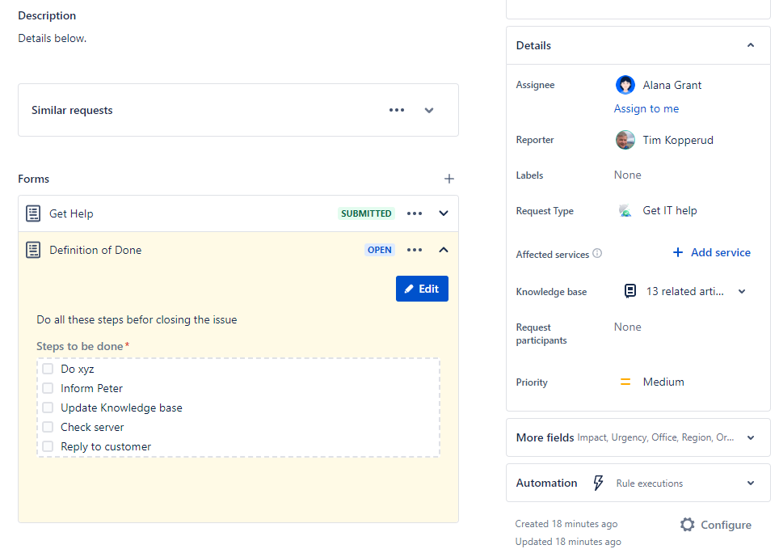Check the Do xyz checkbox
This screenshot has width=779, height=549.
(x=48, y=369)
